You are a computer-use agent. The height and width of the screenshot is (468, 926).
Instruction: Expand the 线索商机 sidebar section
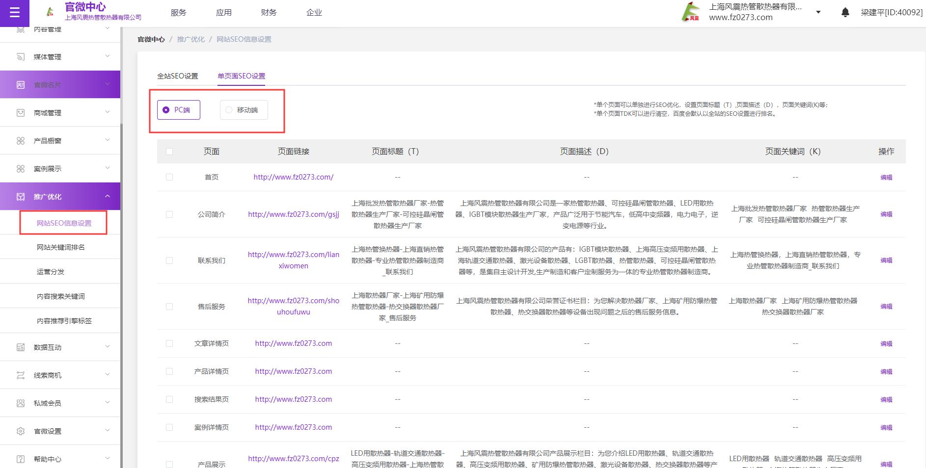[x=108, y=375]
